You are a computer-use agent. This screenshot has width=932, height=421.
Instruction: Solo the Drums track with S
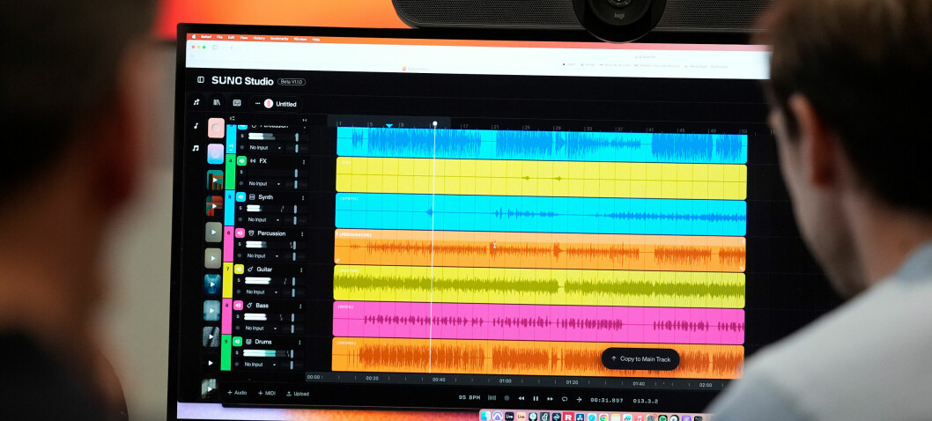239,352
